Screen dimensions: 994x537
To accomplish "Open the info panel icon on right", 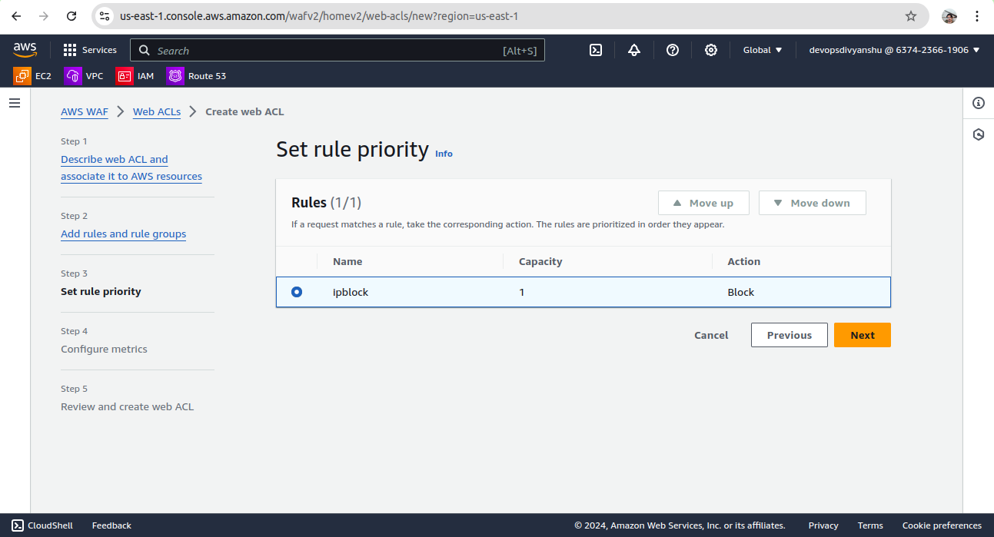I will click(978, 103).
